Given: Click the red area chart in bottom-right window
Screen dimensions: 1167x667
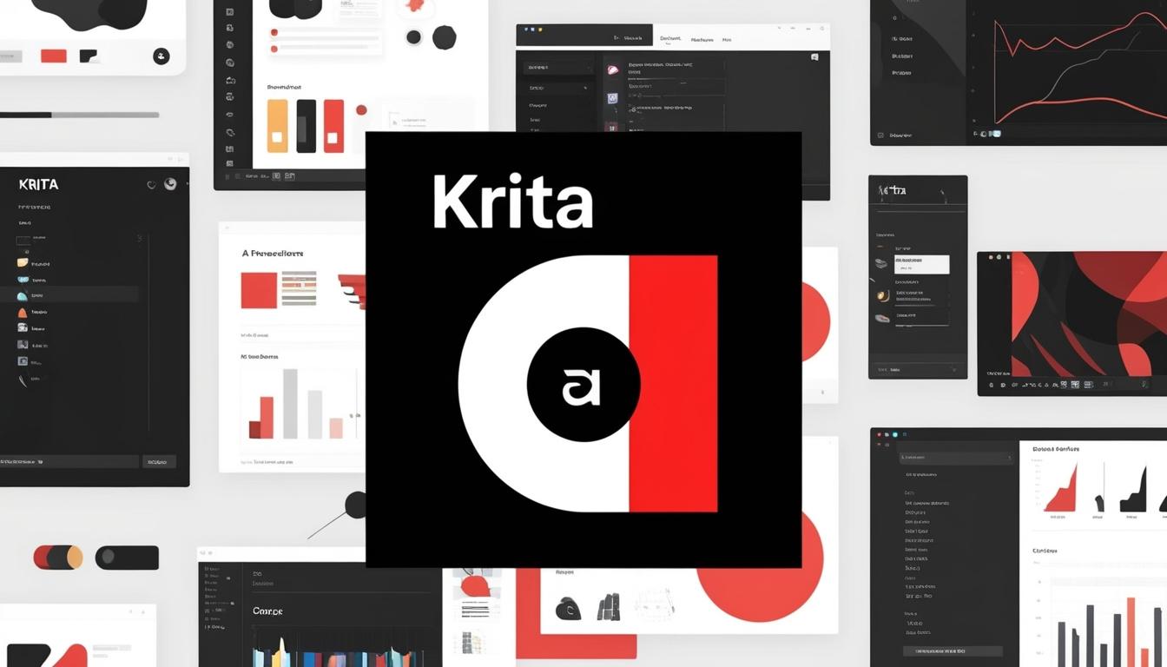Looking at the screenshot, I should point(1060,487).
